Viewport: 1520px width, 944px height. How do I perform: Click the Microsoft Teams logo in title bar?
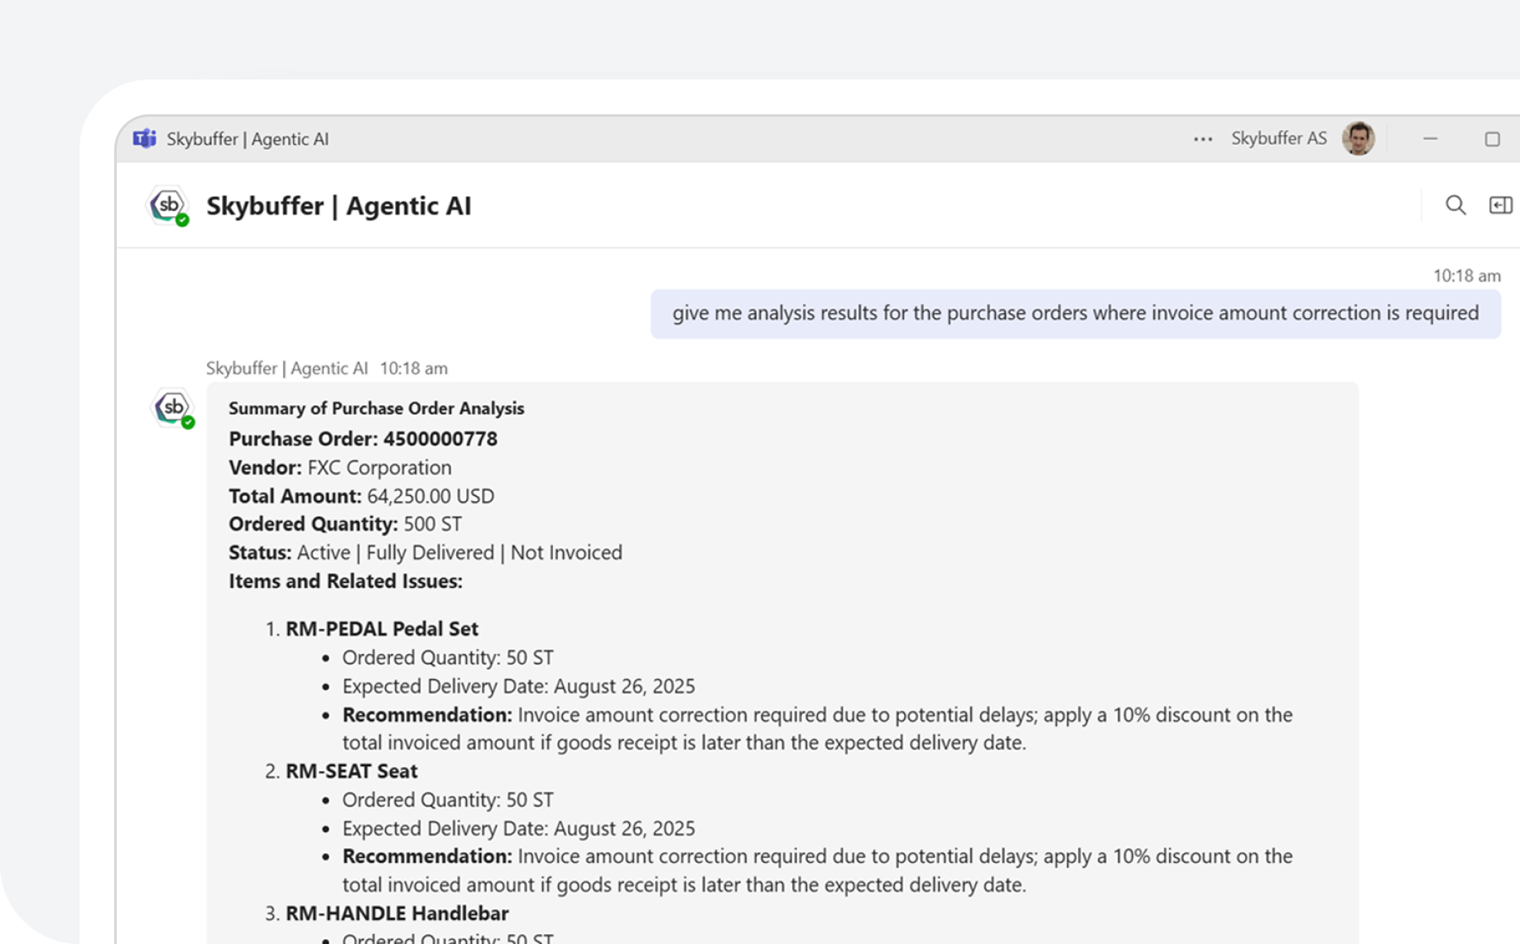[145, 139]
